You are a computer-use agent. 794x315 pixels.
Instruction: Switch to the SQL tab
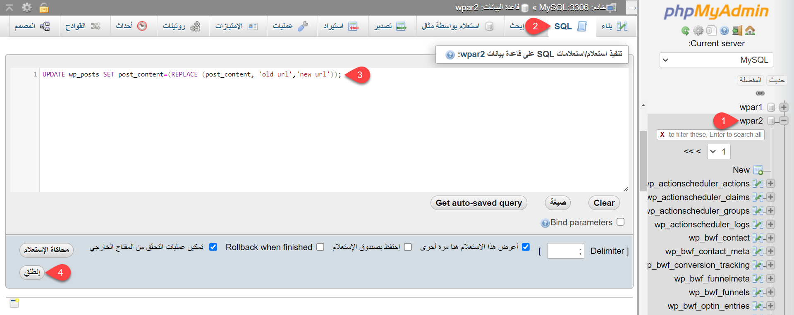(570, 26)
